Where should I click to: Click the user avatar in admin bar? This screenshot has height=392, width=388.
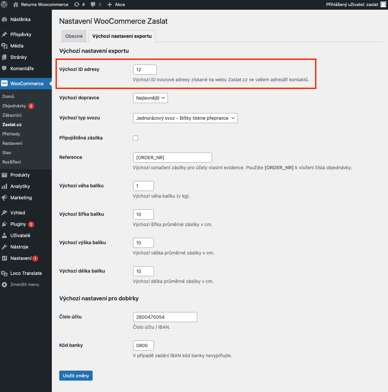[383, 4]
